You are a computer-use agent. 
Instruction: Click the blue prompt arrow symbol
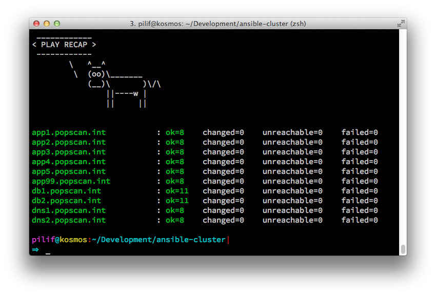(x=35, y=249)
